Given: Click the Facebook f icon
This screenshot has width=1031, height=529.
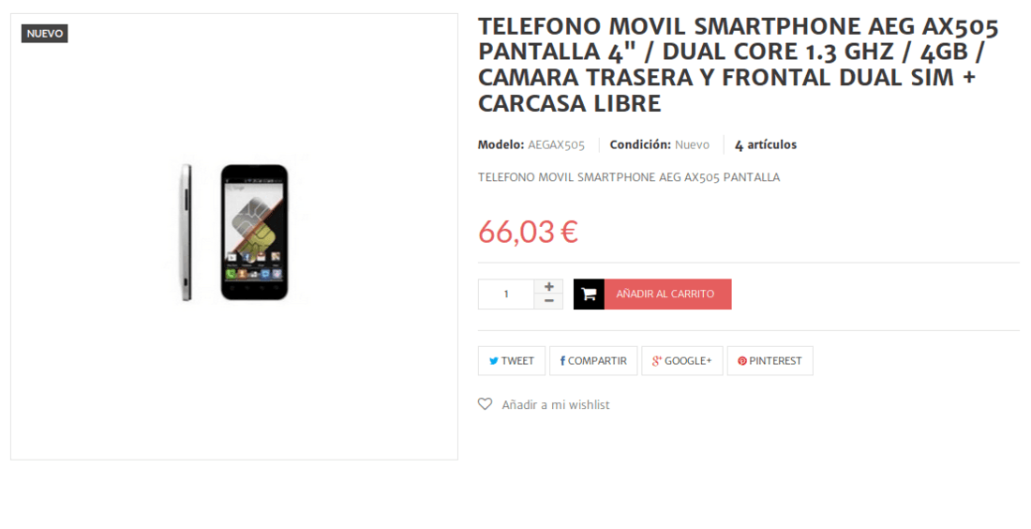Looking at the screenshot, I should [563, 360].
